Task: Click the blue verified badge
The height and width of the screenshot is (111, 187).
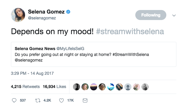Action: (x=68, y=12)
